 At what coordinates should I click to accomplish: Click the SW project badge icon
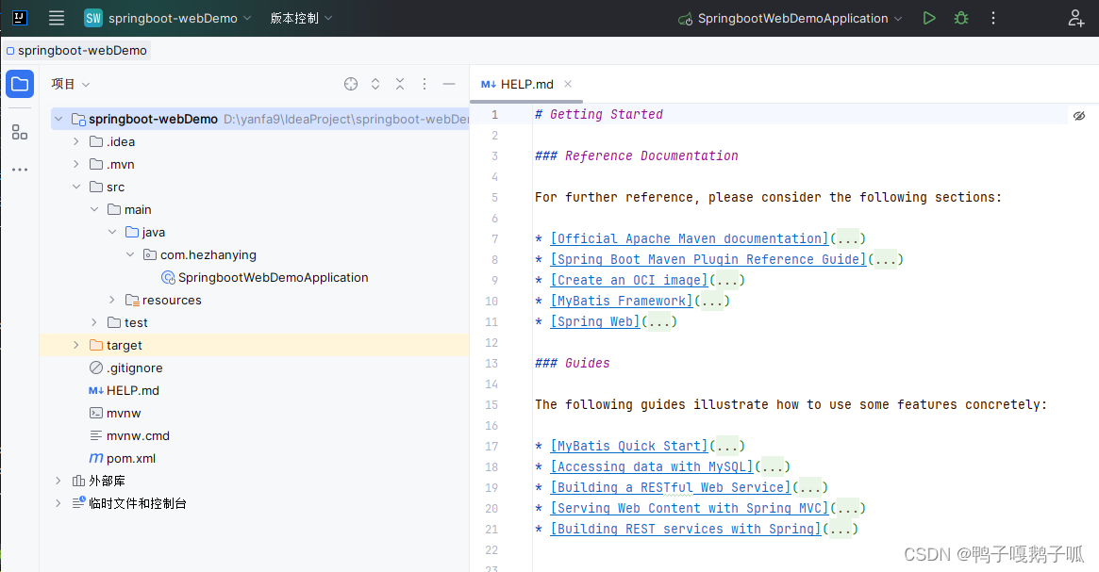pyautogui.click(x=93, y=18)
